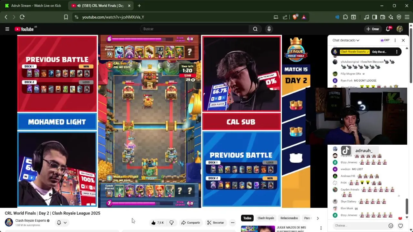Screen dimensions: 413x232
Task: View site information icon beside URL
Action: point(76,17)
